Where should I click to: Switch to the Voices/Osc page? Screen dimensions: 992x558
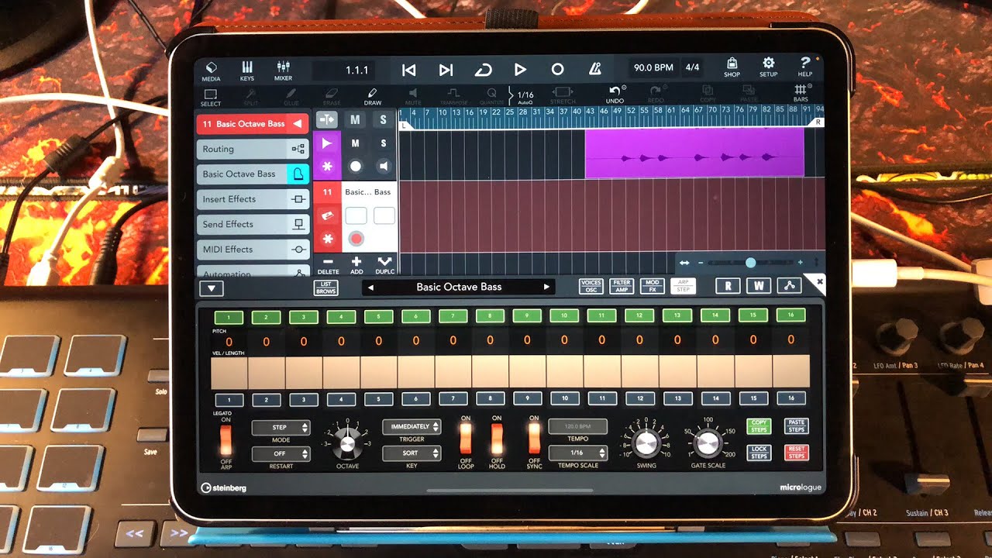591,287
